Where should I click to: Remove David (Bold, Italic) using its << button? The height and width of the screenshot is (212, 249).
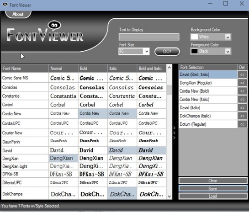click(242, 74)
